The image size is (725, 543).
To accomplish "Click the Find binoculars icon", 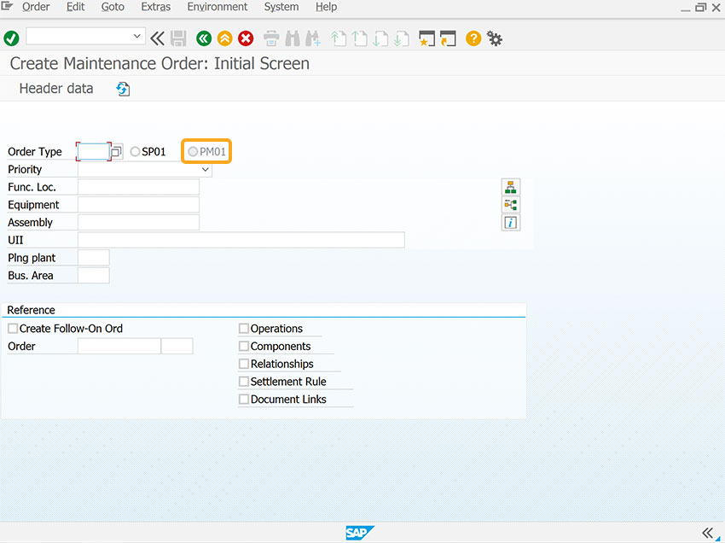I will point(293,38).
